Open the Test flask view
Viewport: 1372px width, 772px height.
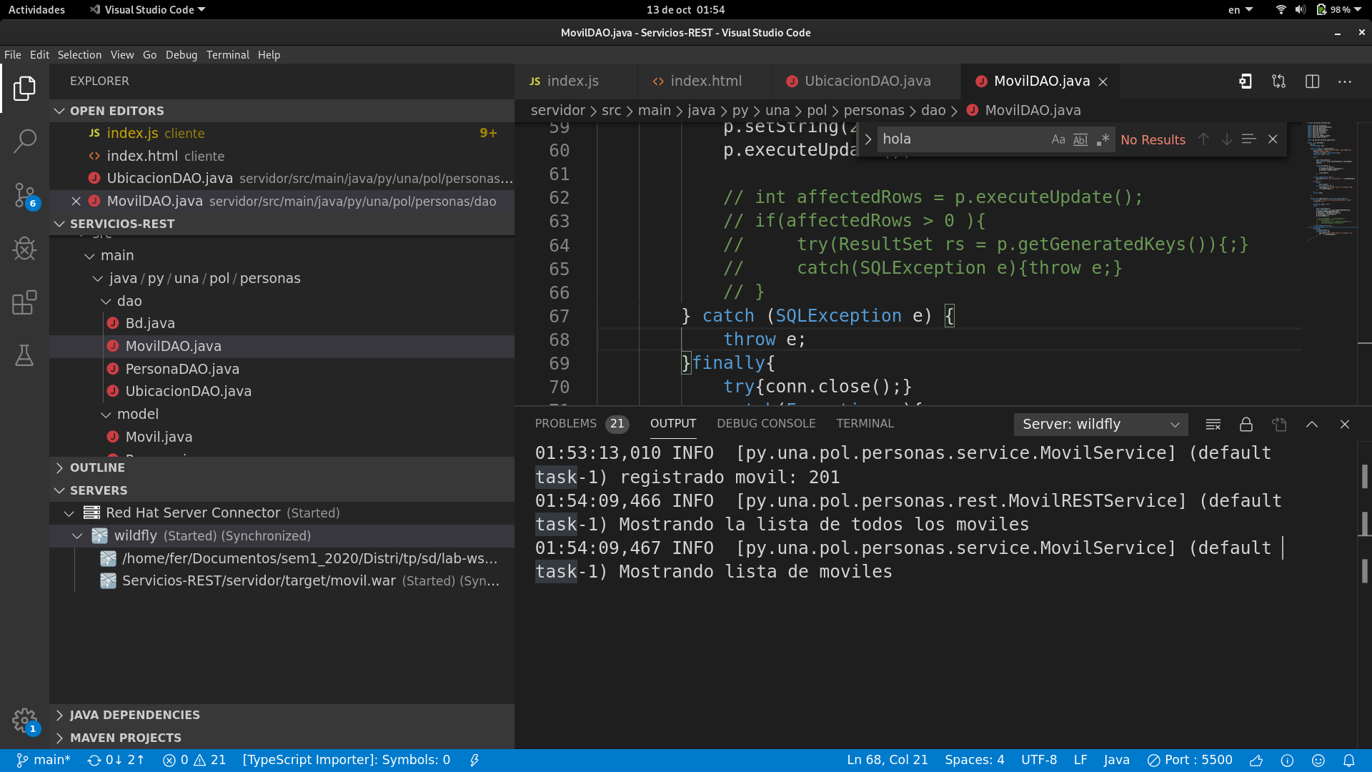click(x=24, y=355)
